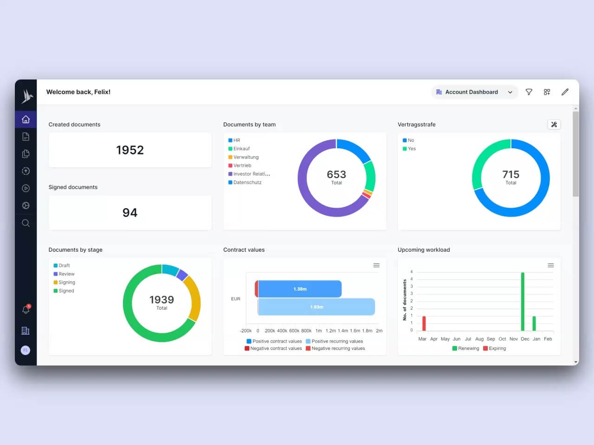
Task: Open the Search icon in the sidebar
Action: pos(26,223)
